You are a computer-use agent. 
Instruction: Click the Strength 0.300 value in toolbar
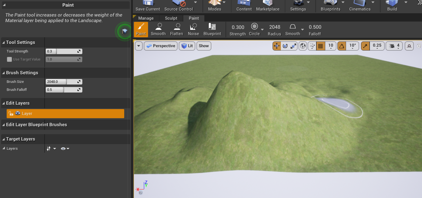[x=238, y=27]
